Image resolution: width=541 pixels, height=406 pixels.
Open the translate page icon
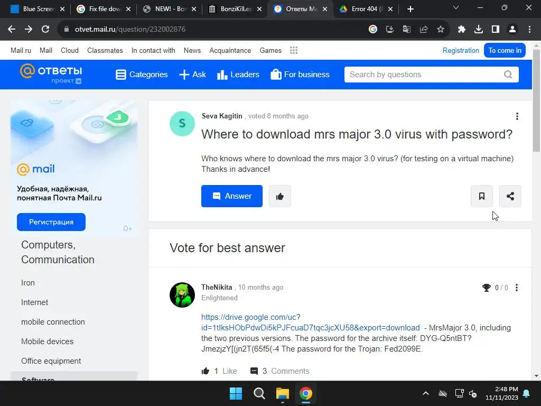pos(406,30)
